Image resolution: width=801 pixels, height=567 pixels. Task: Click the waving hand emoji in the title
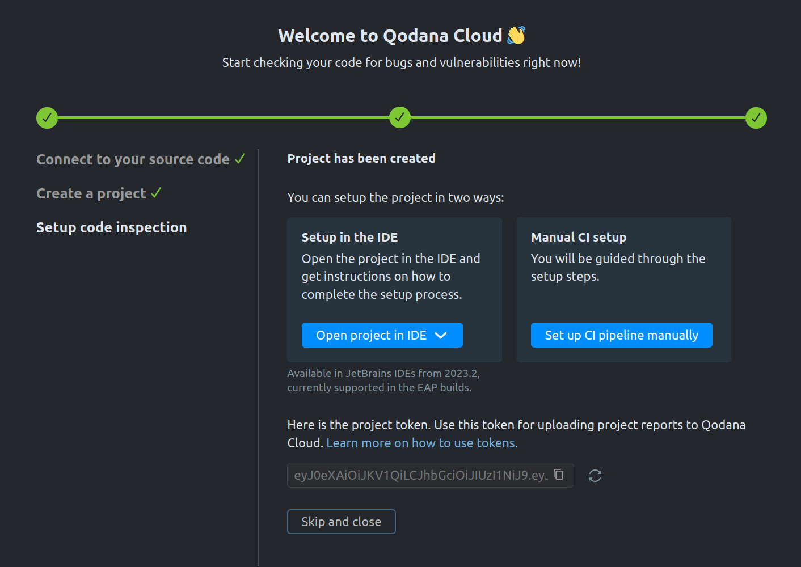[515, 35]
